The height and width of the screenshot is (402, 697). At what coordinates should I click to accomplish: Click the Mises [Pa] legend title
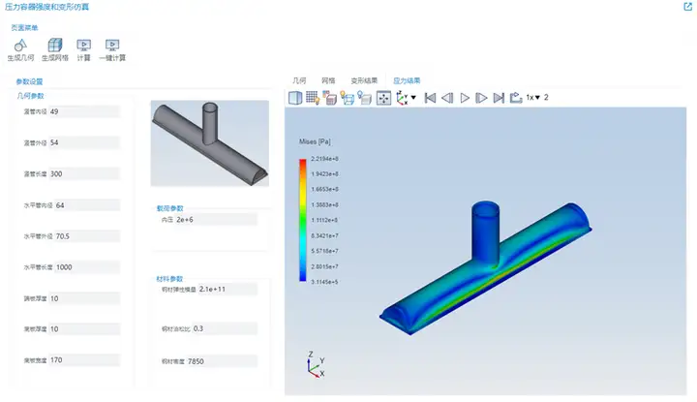315,141
